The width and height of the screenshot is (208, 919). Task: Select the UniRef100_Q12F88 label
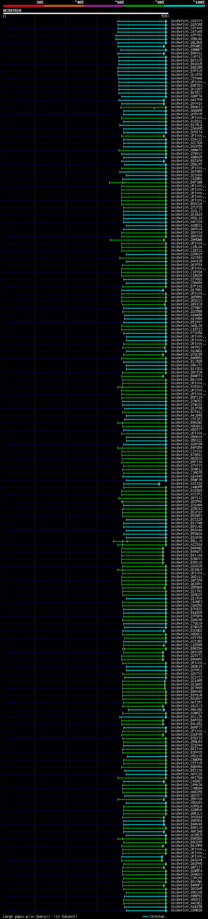[186, 408]
